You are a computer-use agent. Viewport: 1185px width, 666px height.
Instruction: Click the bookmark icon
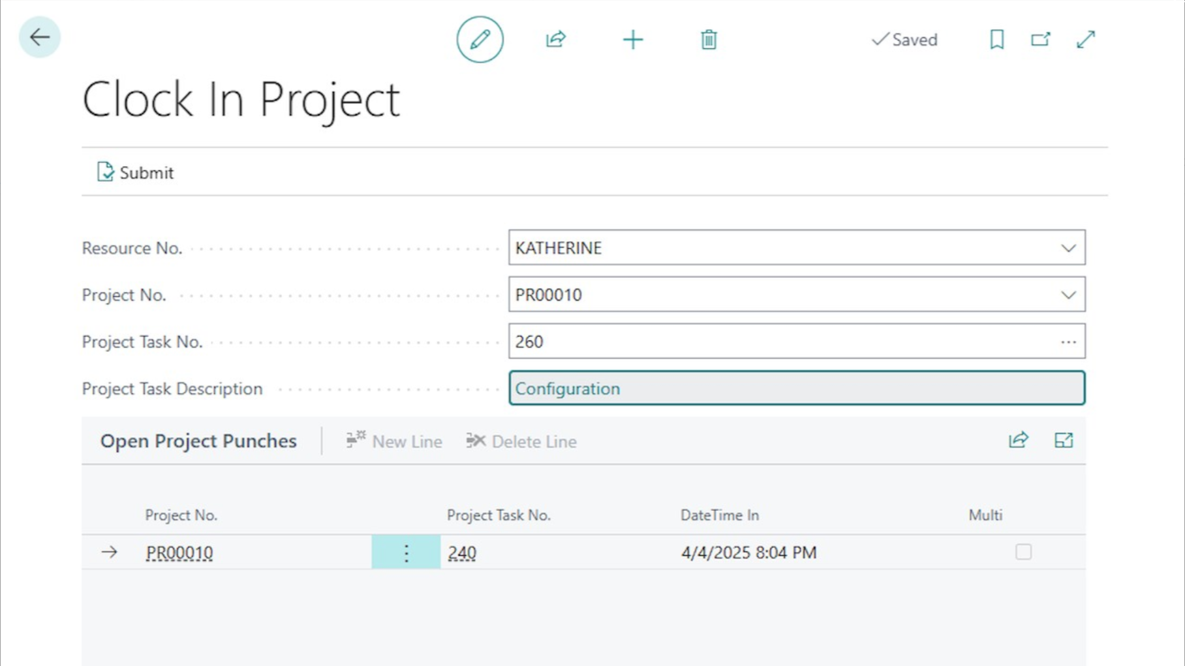coord(996,40)
